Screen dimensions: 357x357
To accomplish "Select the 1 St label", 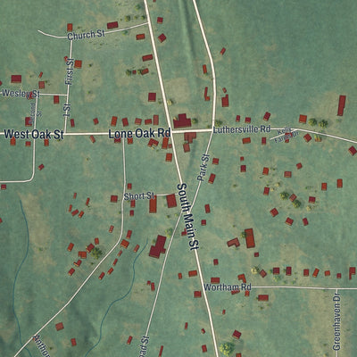I will pos(67,110).
